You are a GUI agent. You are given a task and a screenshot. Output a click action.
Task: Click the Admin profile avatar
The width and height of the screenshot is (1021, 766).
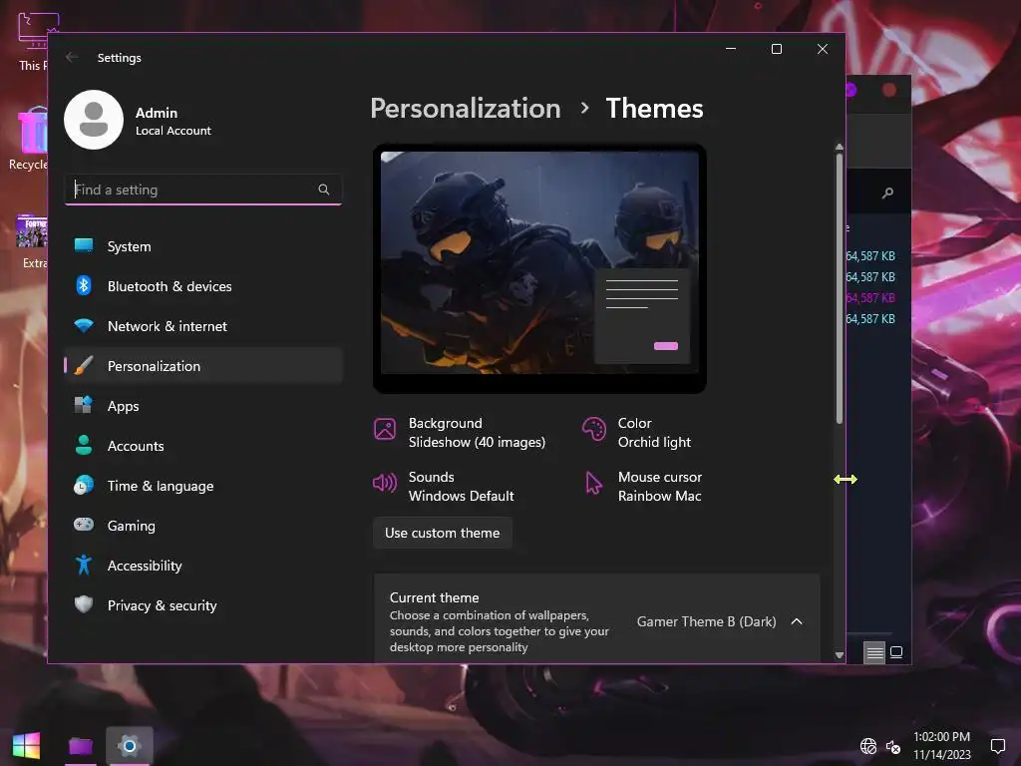(94, 120)
